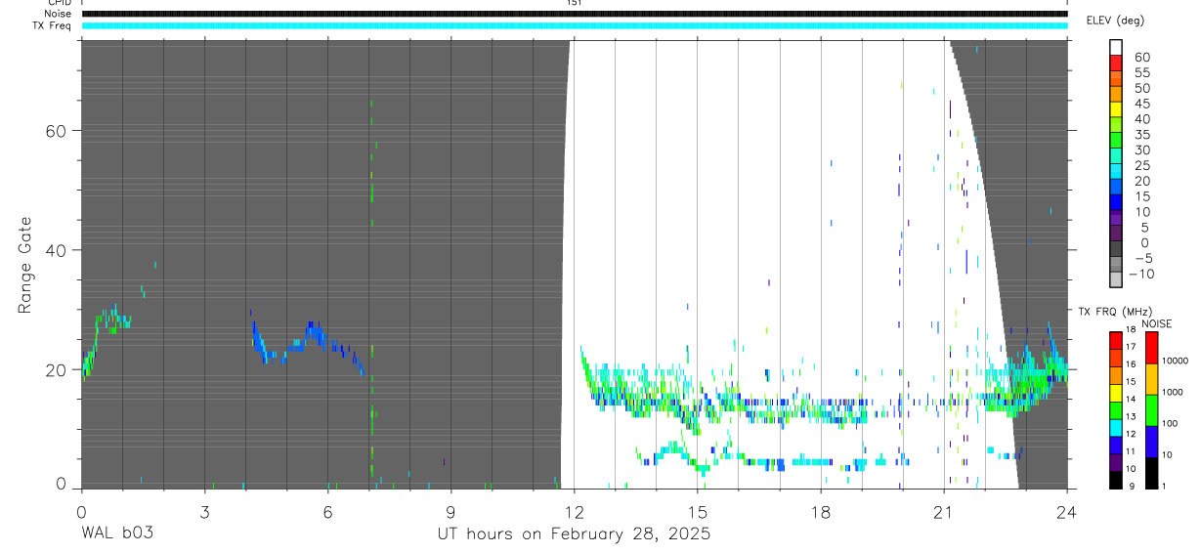Screen dimensions: 1200x554
Task: Click the cyan TX Freq strip at top
Action: 575,25
